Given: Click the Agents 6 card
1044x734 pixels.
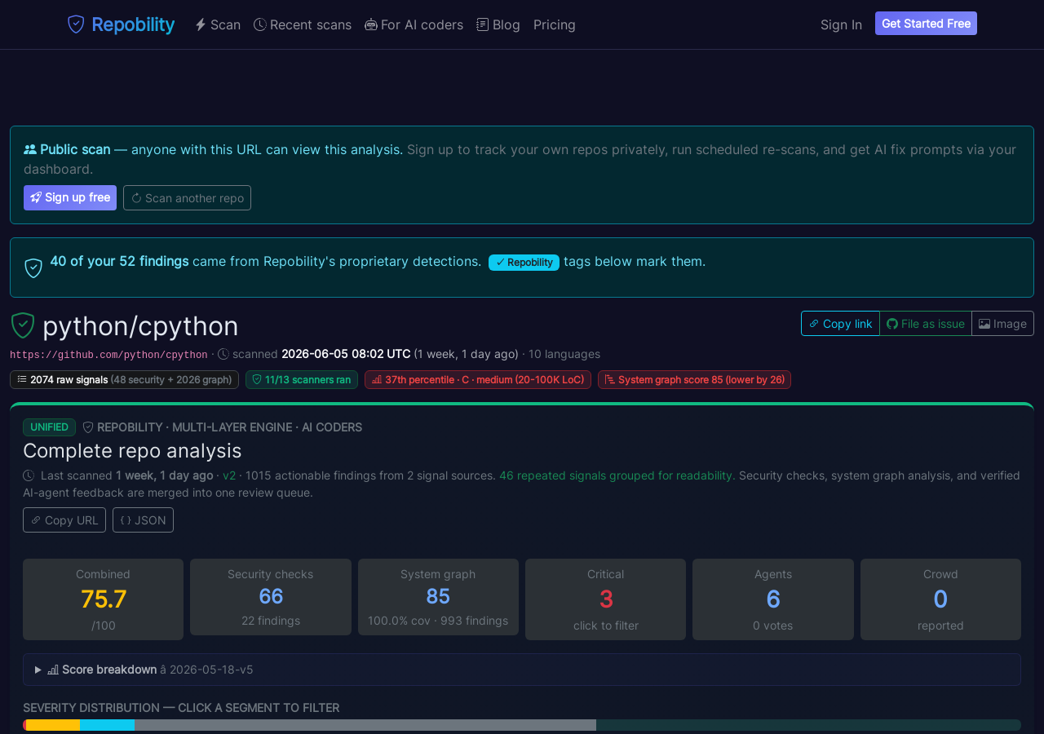Looking at the screenshot, I should [773, 599].
